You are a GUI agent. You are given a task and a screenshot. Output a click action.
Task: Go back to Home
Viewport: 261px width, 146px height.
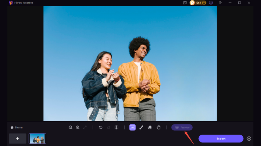click(x=16, y=128)
